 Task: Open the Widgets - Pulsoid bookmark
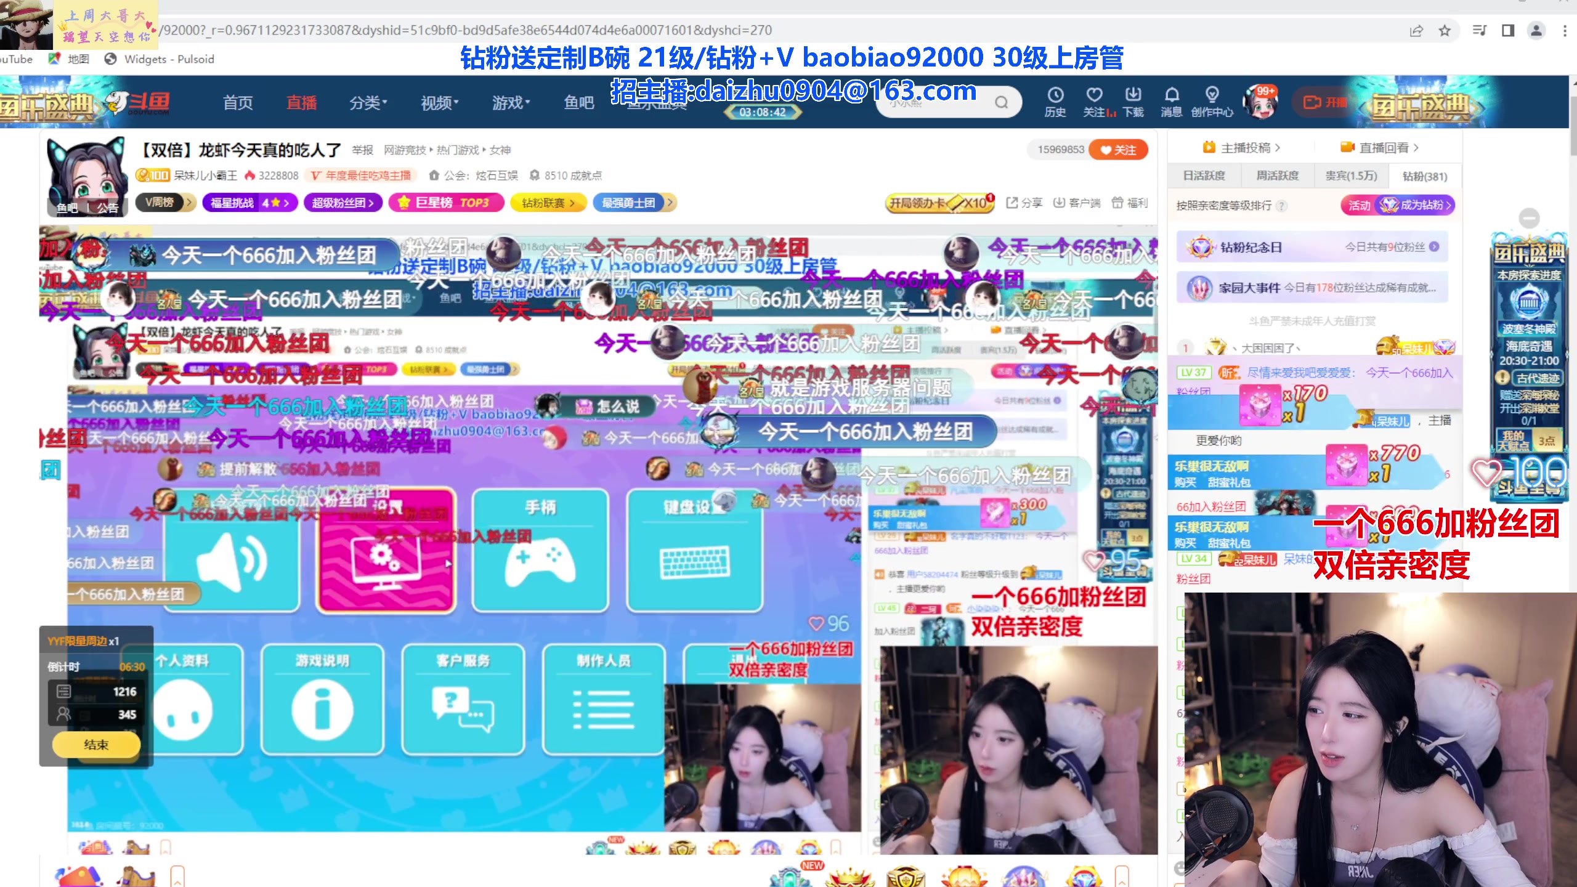[x=159, y=59]
